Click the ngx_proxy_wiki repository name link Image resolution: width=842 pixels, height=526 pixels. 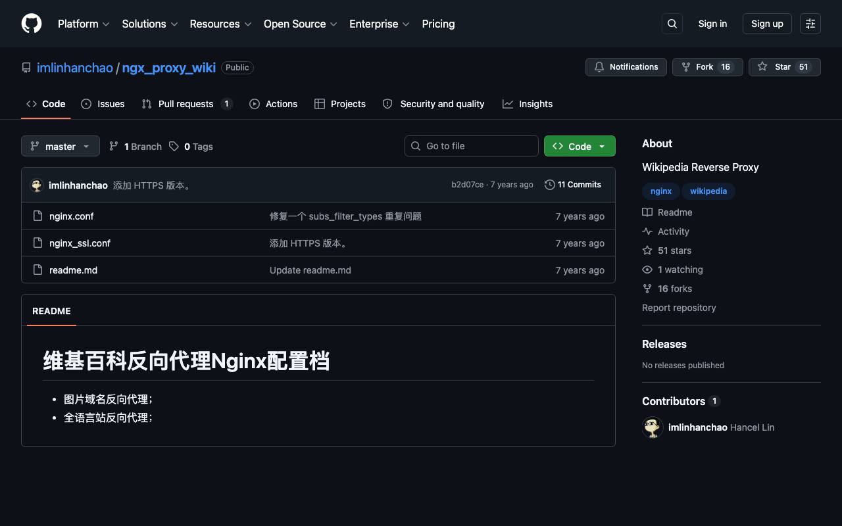[169, 68]
